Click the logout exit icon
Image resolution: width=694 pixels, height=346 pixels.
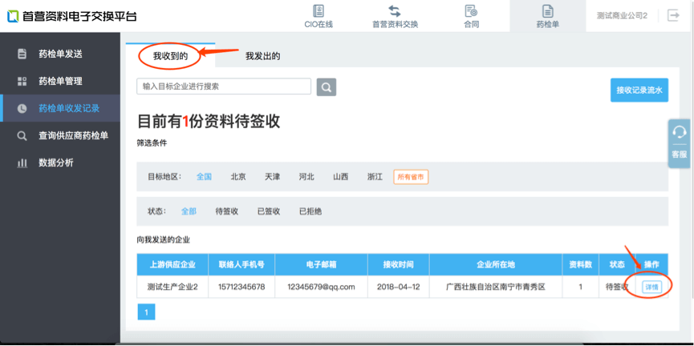coord(673,15)
